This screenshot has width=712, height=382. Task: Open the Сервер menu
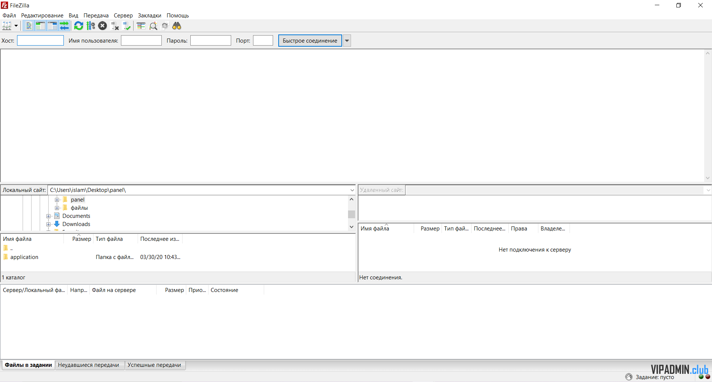[x=123, y=16]
